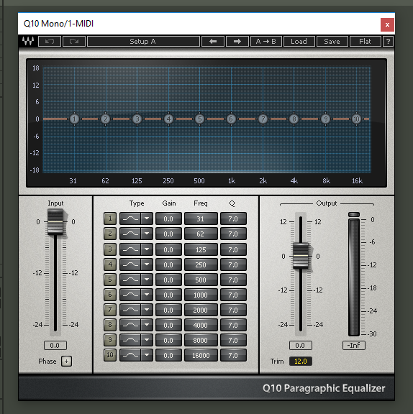Image resolution: width=413 pixels, height=414 pixels.
Task: Click band 10 Q value field
Action: click(x=233, y=355)
